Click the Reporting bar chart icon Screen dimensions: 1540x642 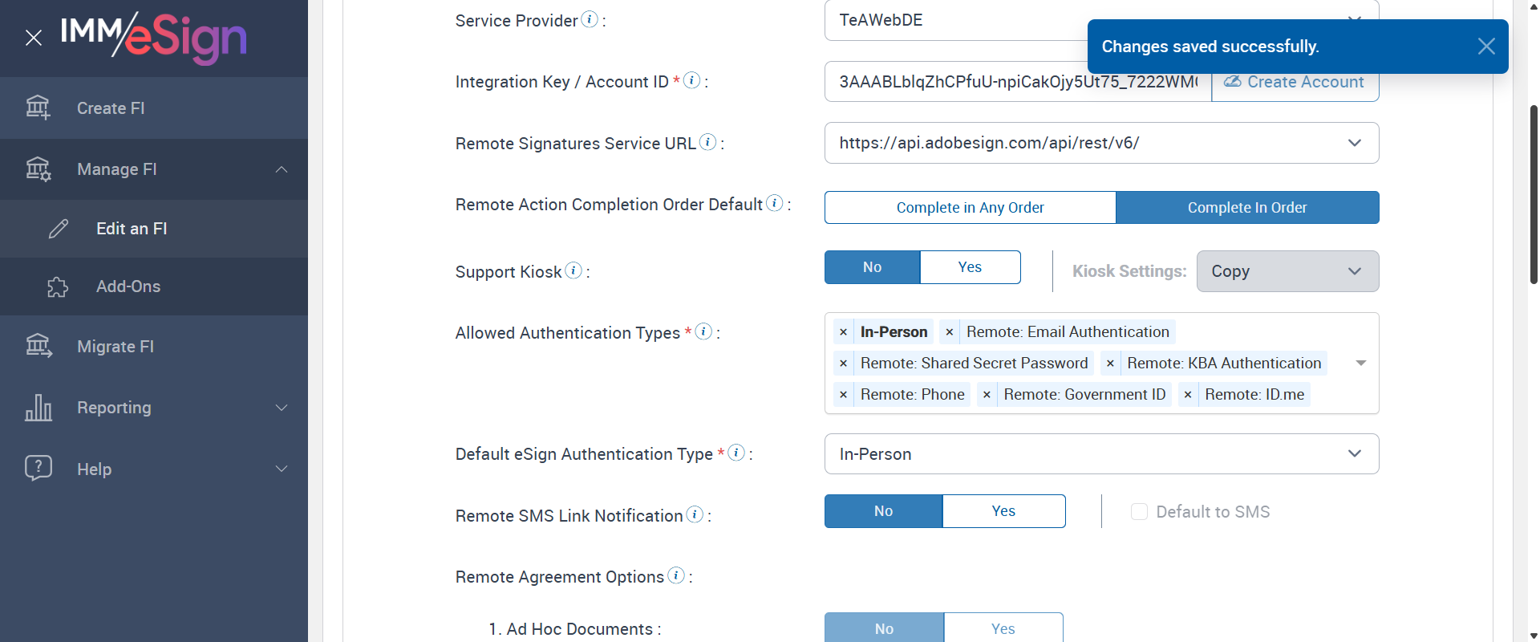coord(38,408)
